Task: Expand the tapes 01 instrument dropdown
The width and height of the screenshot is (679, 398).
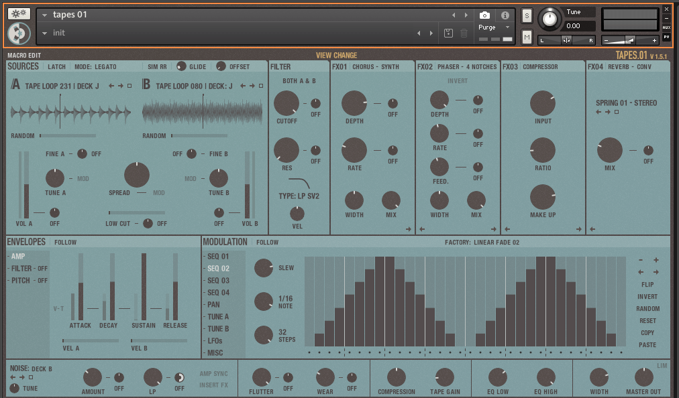Action: click(44, 15)
